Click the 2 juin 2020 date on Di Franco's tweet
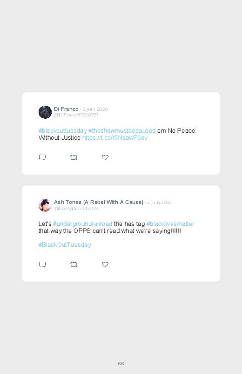The width and height of the screenshot is (242, 374). coord(95,109)
